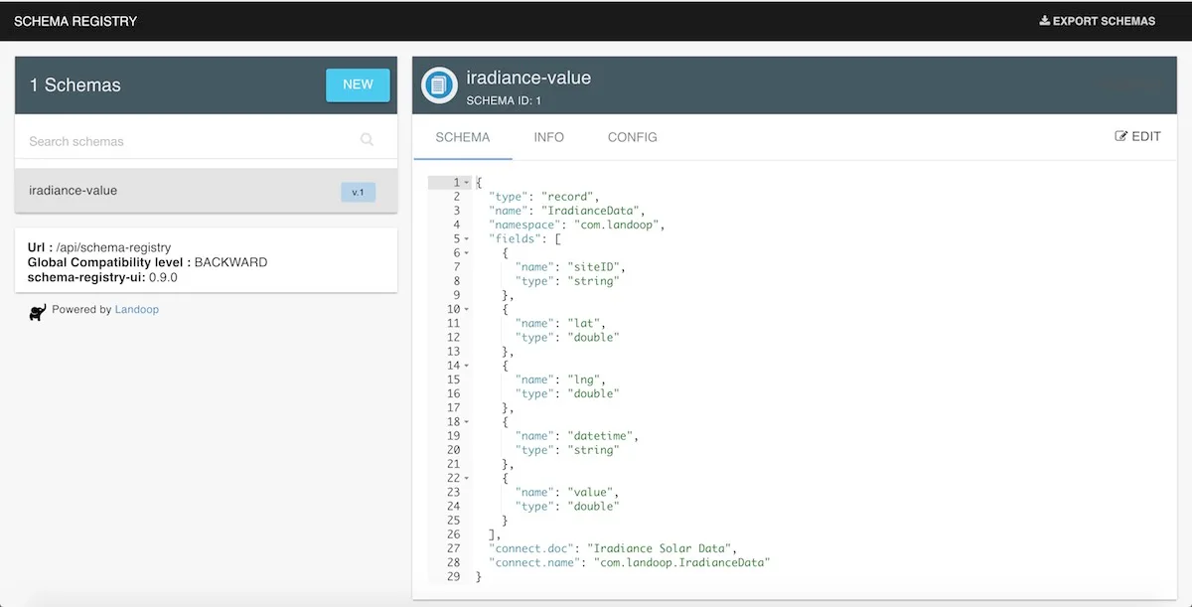
Task: Open the Landoop link
Action: click(x=137, y=309)
